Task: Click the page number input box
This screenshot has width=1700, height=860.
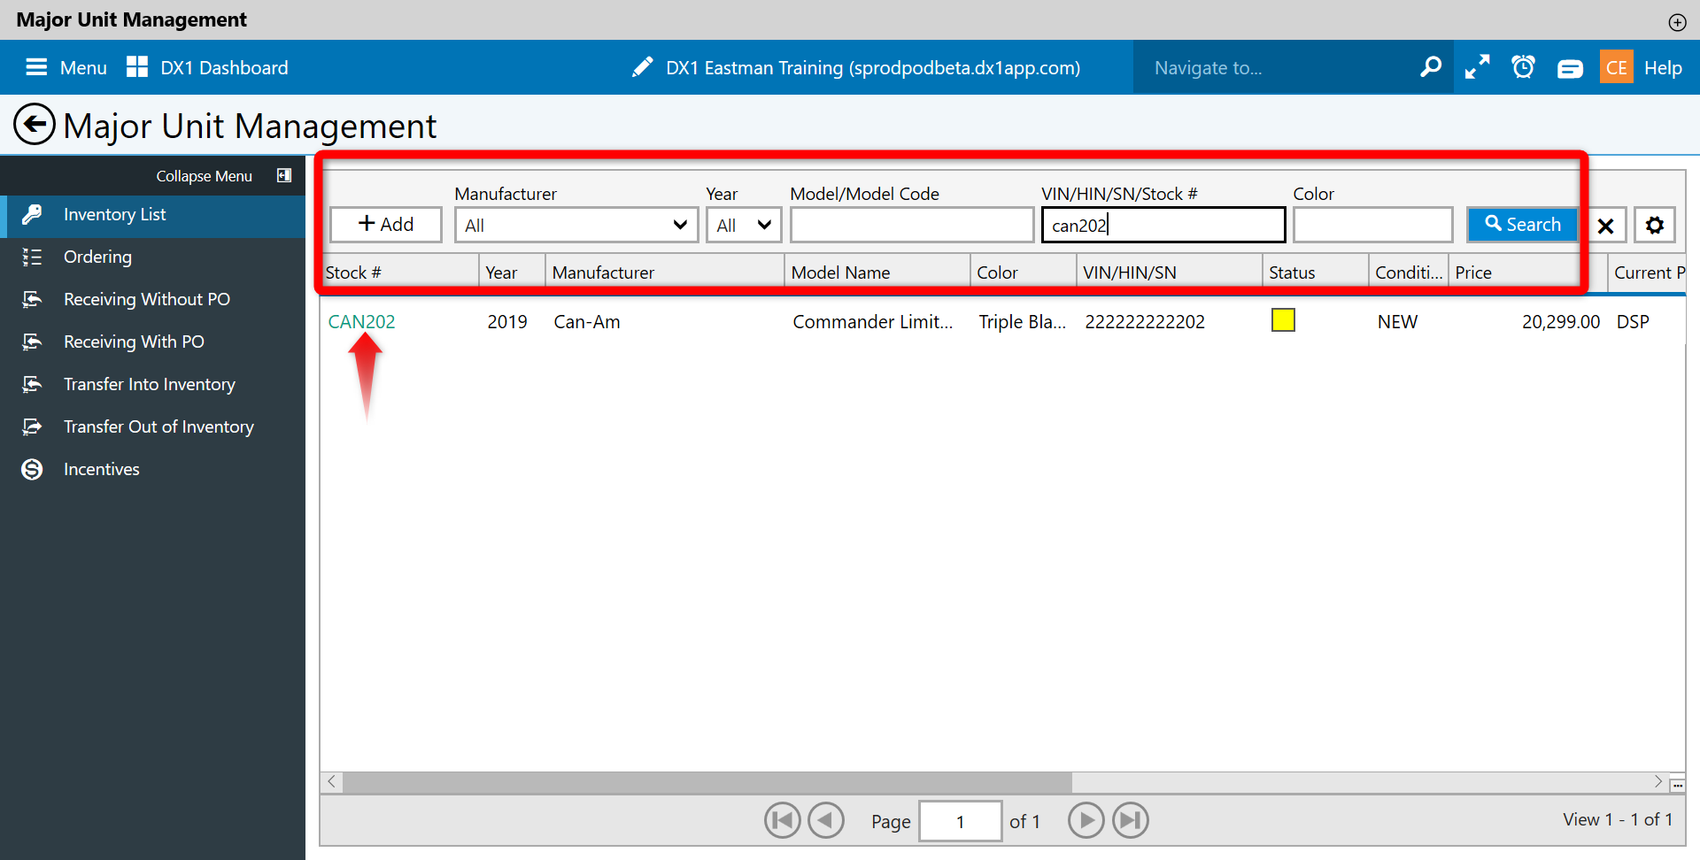Action: (961, 821)
